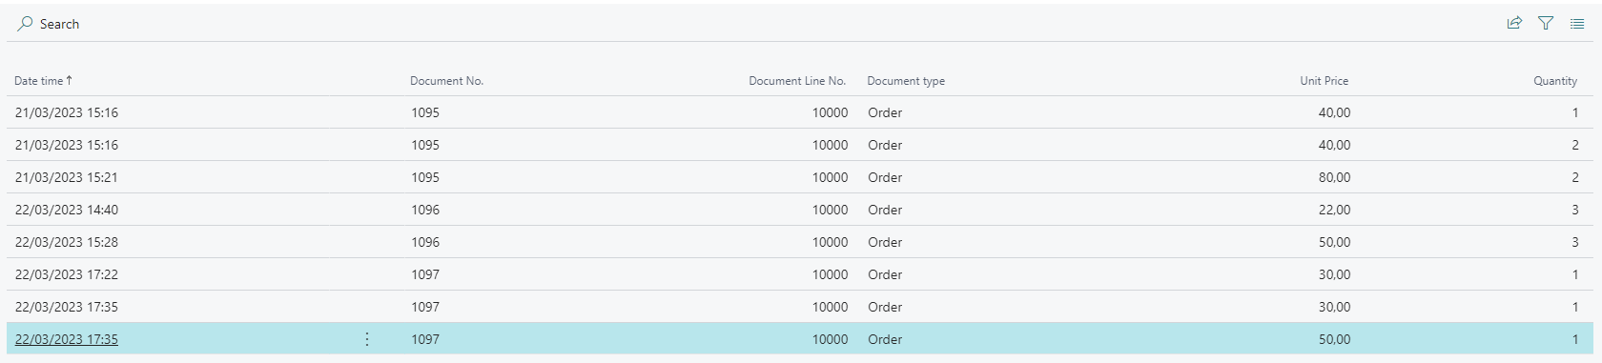Sort by the Date time column header

click(43, 81)
